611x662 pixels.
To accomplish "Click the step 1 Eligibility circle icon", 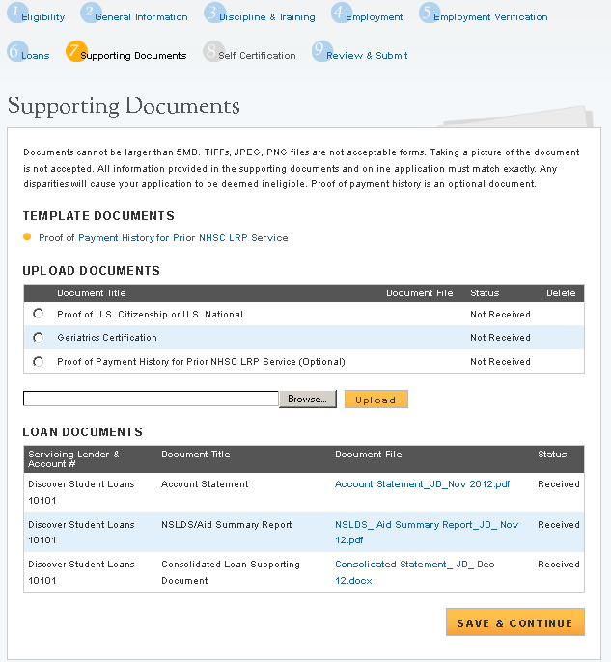I will pyautogui.click(x=17, y=13).
